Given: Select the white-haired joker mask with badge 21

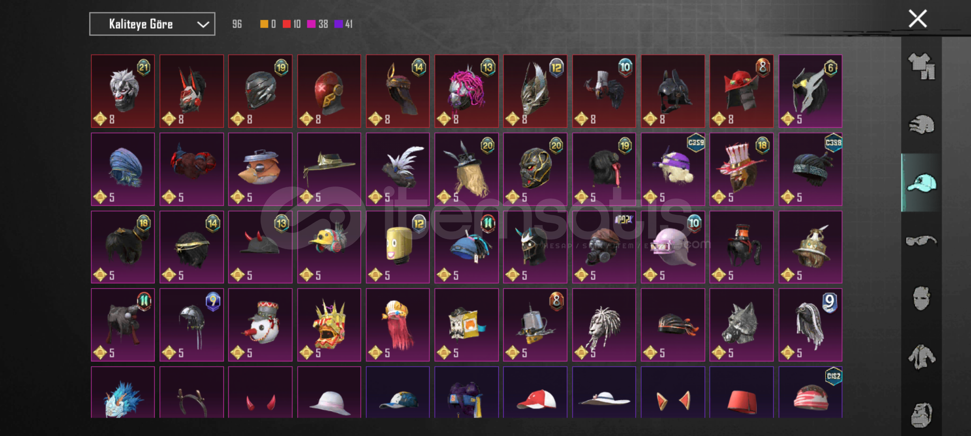Looking at the screenshot, I should coord(123,91).
